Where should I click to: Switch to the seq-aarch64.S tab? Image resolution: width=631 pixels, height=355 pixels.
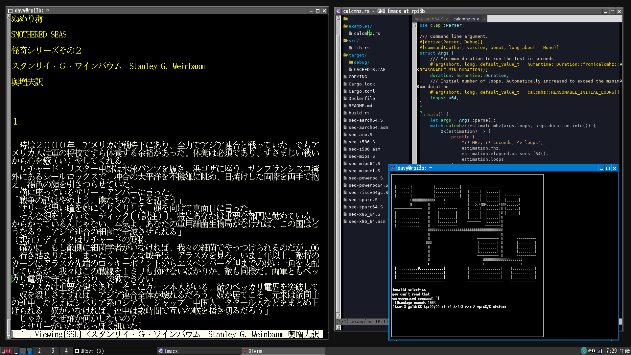[x=429, y=19]
